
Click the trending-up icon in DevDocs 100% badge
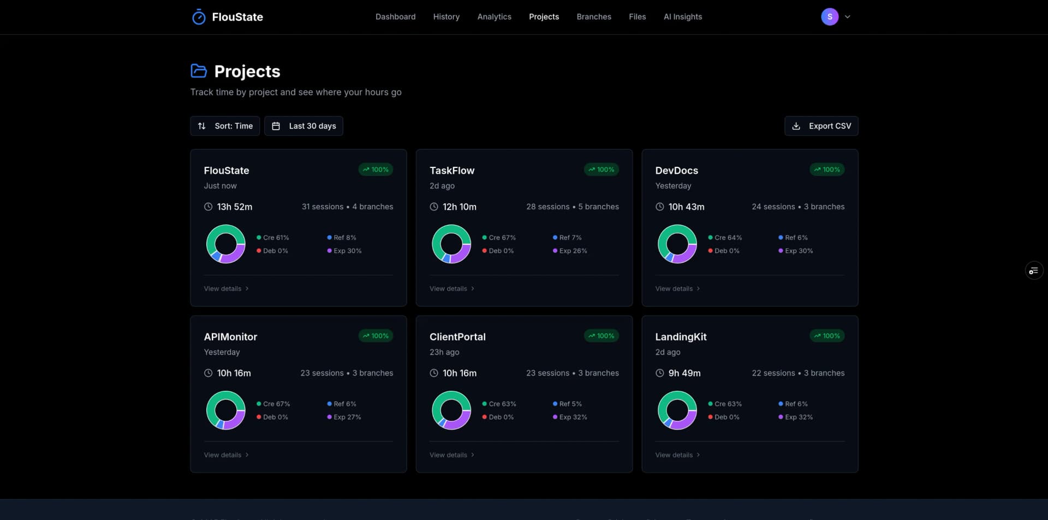[817, 170]
